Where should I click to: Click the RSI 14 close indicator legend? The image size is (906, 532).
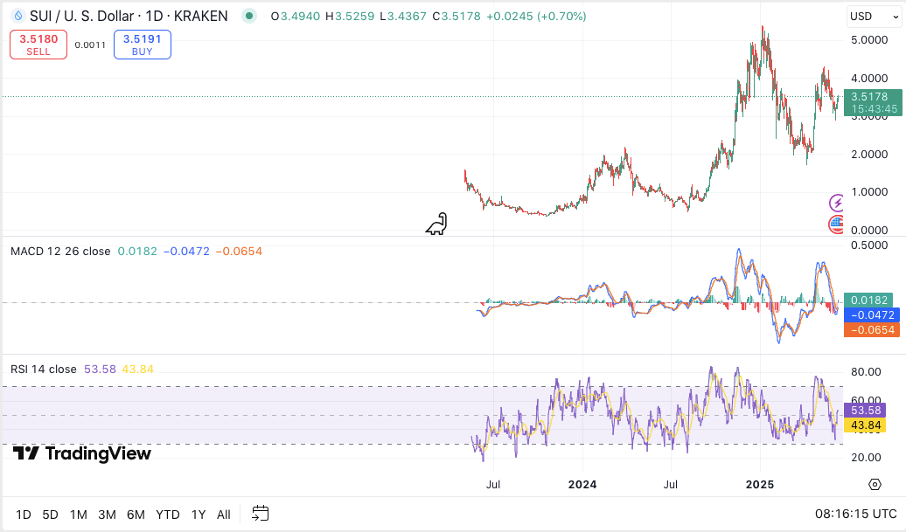pyautogui.click(x=44, y=370)
